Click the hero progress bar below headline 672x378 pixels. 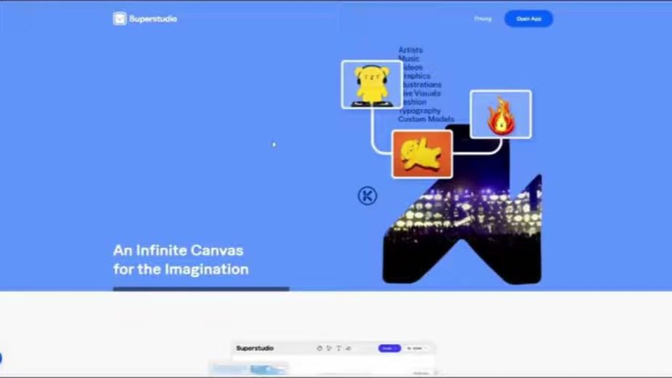tap(201, 289)
